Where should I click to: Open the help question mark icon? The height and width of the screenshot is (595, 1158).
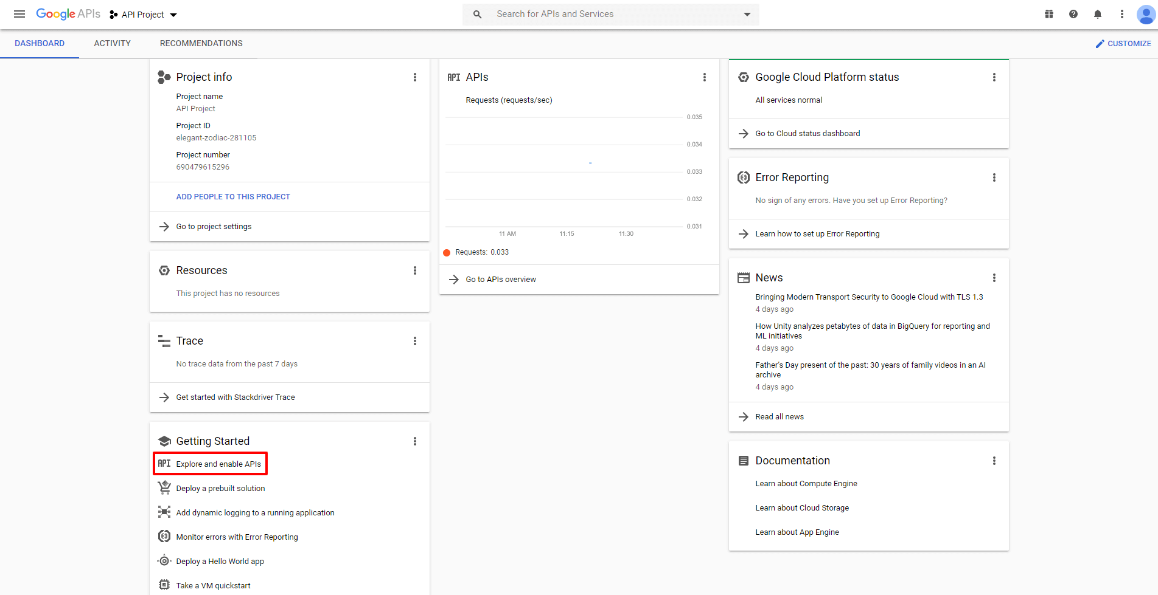(1073, 14)
